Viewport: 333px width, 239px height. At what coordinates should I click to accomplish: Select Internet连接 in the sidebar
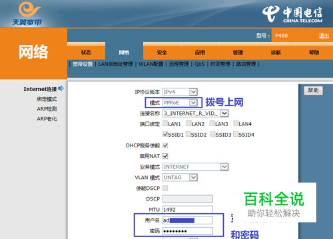tap(40, 89)
